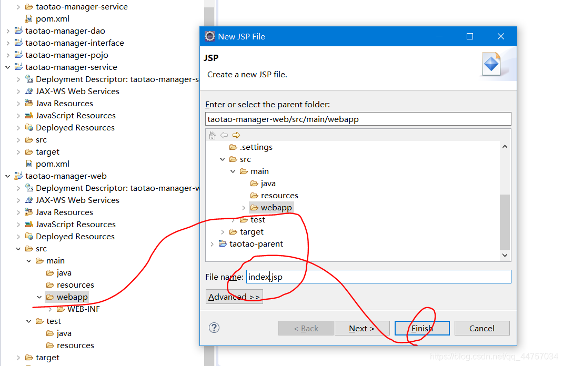Collapse the taotao-manager-service project

point(8,67)
